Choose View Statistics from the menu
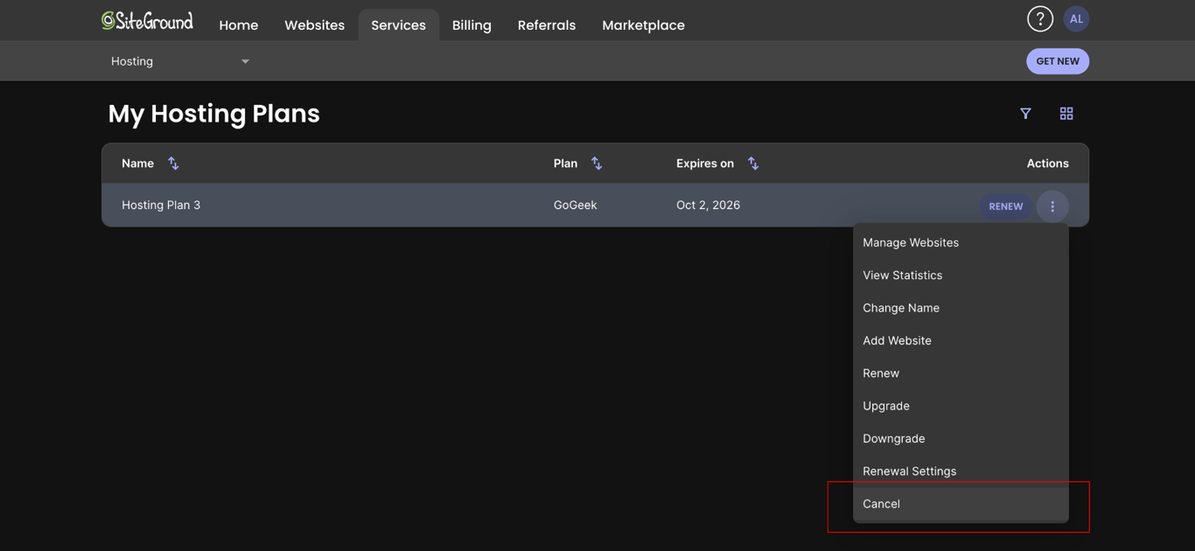The image size is (1195, 551). (x=961, y=275)
